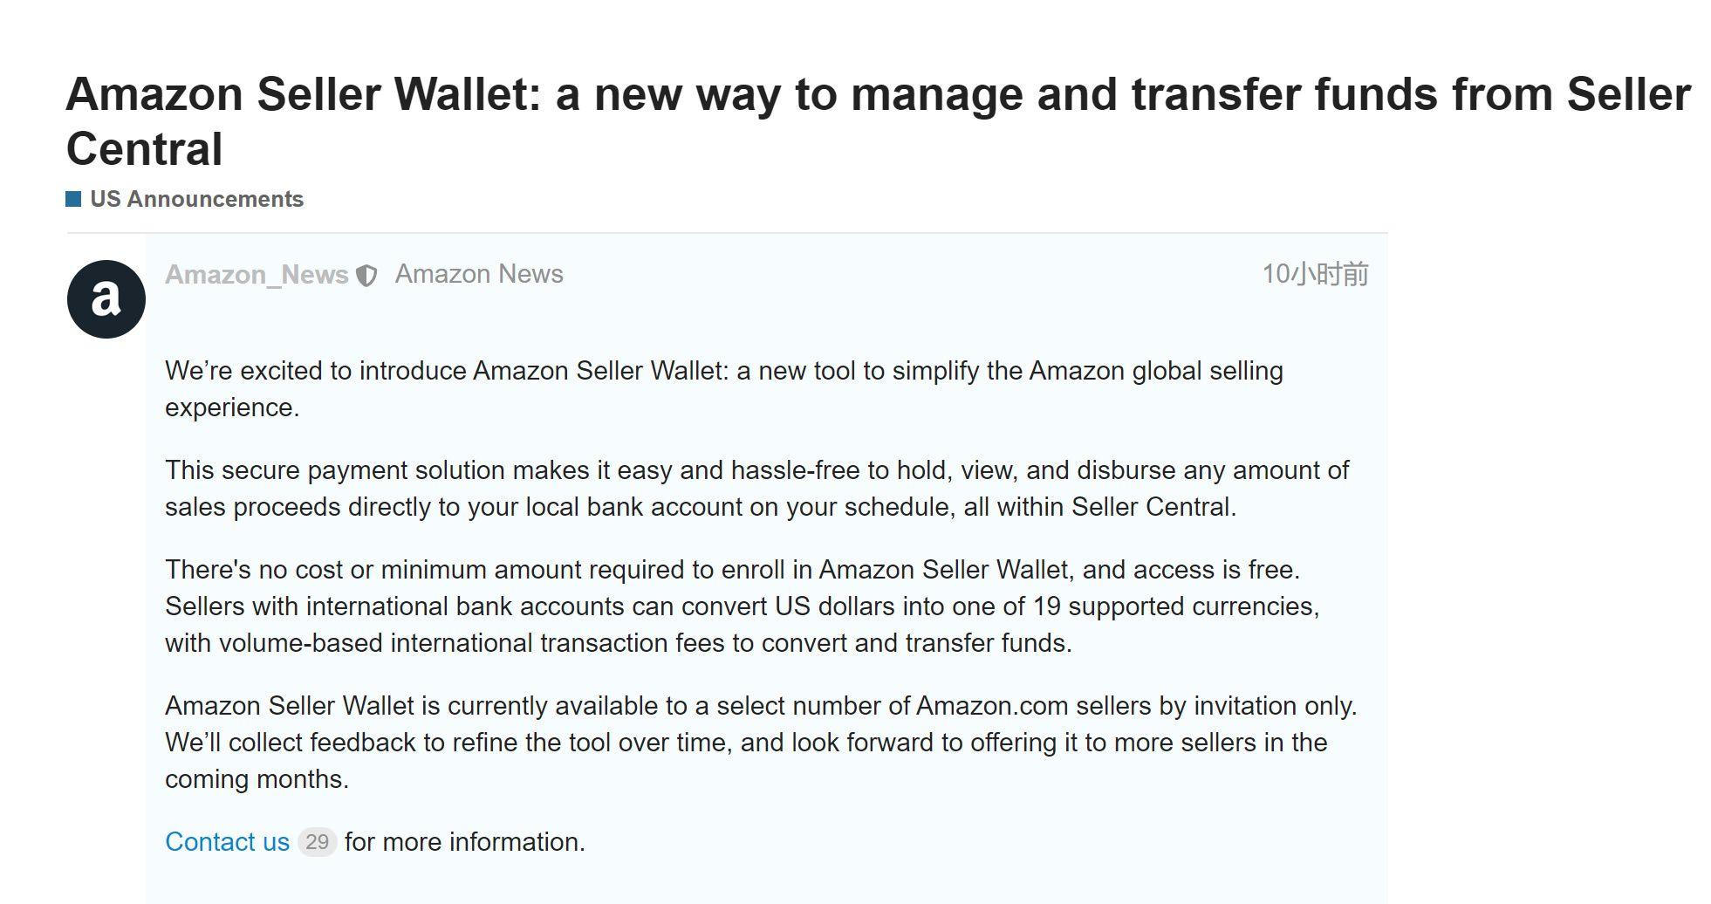Click the paragraph starting "Amazon Seller Wallet is currently"
1711x904 pixels.
(761, 743)
